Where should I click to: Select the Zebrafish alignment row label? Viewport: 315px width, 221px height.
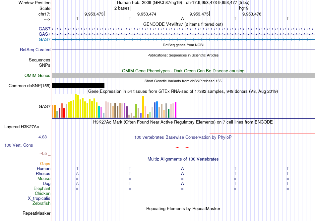pos(41,203)
